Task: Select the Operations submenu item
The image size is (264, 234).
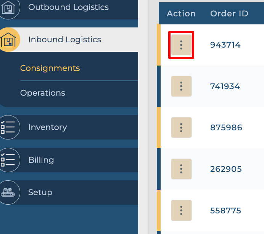Action: pyautogui.click(x=43, y=93)
